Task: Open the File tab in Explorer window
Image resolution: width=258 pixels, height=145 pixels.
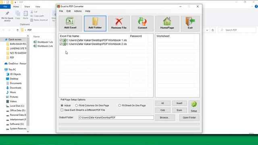Action: click(5, 6)
